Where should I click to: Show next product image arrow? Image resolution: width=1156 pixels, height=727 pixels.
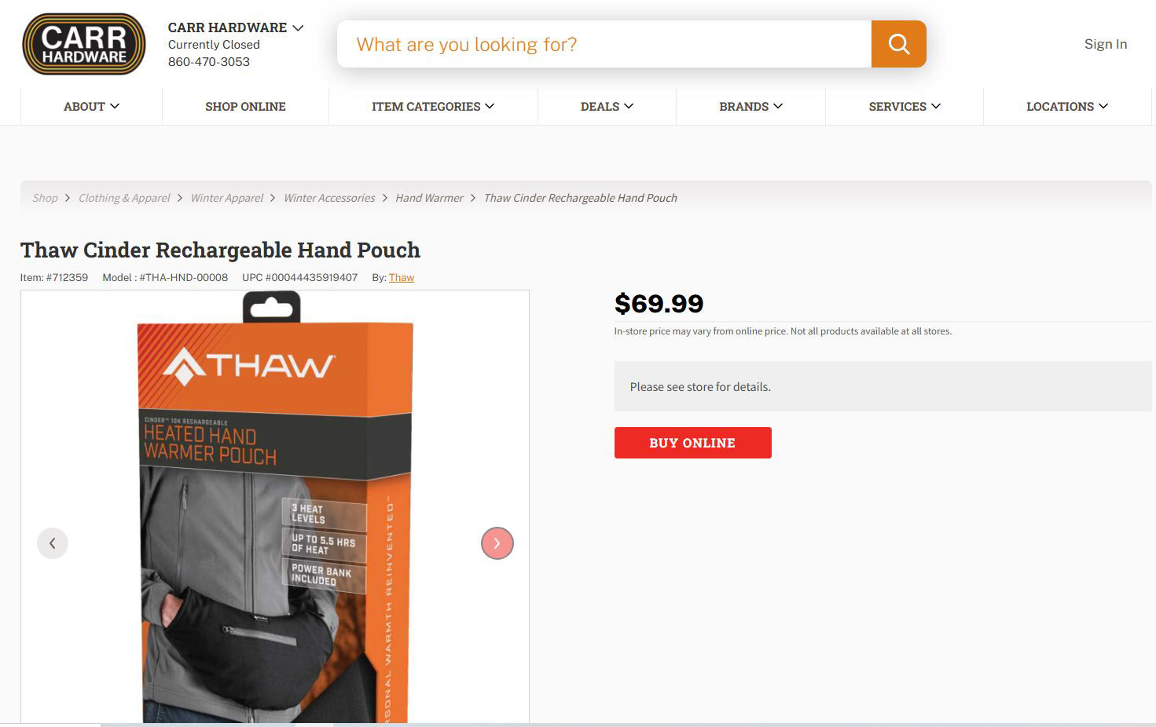(x=497, y=543)
